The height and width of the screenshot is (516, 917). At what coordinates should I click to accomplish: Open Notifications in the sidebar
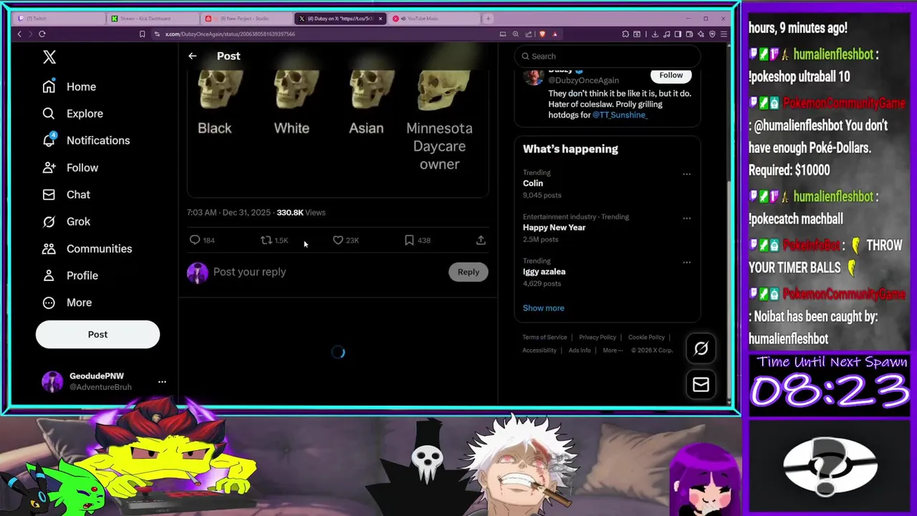86,140
